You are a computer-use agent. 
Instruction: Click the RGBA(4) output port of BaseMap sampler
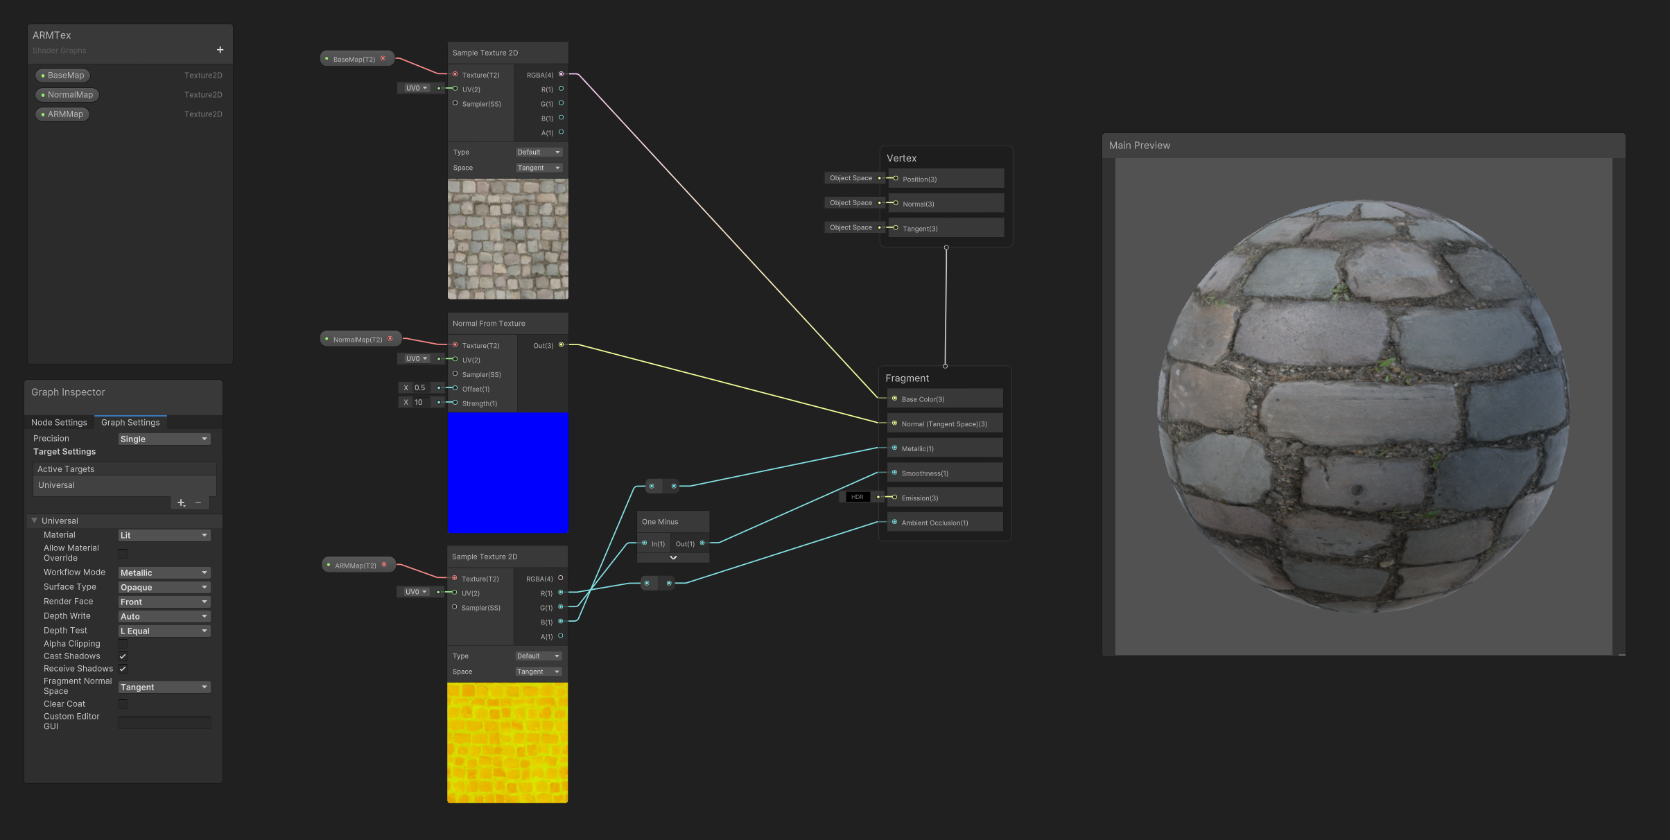point(561,74)
